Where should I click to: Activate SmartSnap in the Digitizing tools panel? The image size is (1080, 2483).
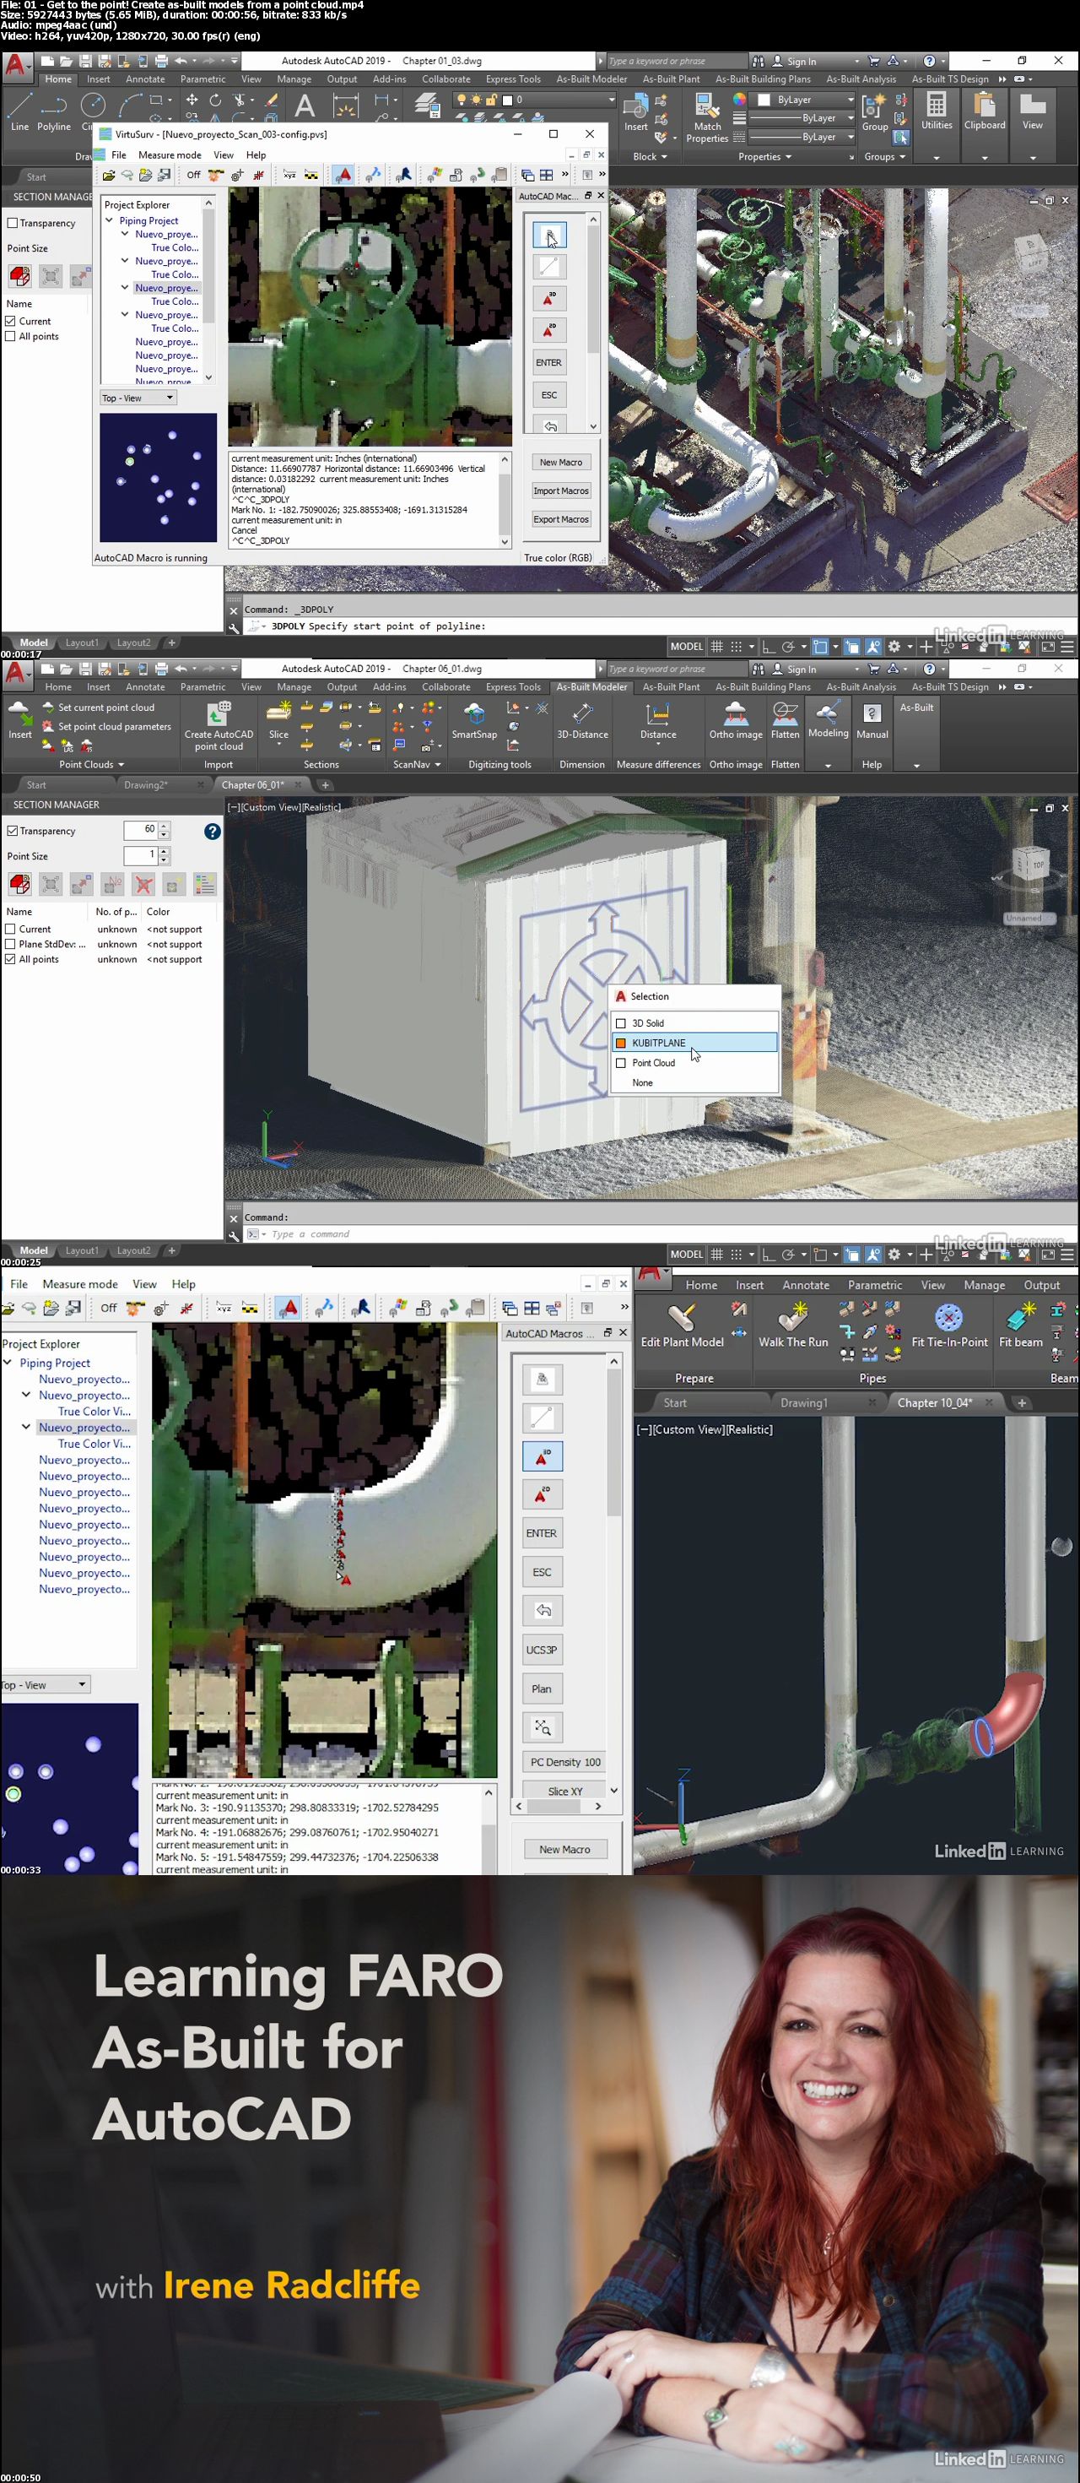point(474,719)
